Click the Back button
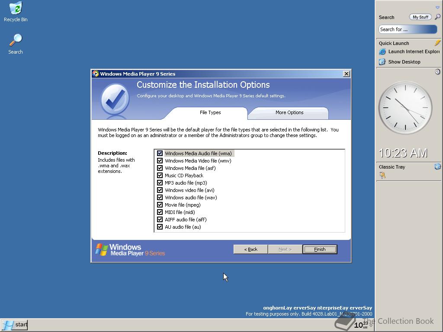The height and width of the screenshot is (332, 443). click(x=250, y=249)
